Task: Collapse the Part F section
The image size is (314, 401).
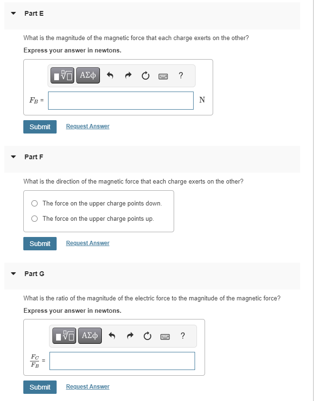Action: (x=13, y=157)
